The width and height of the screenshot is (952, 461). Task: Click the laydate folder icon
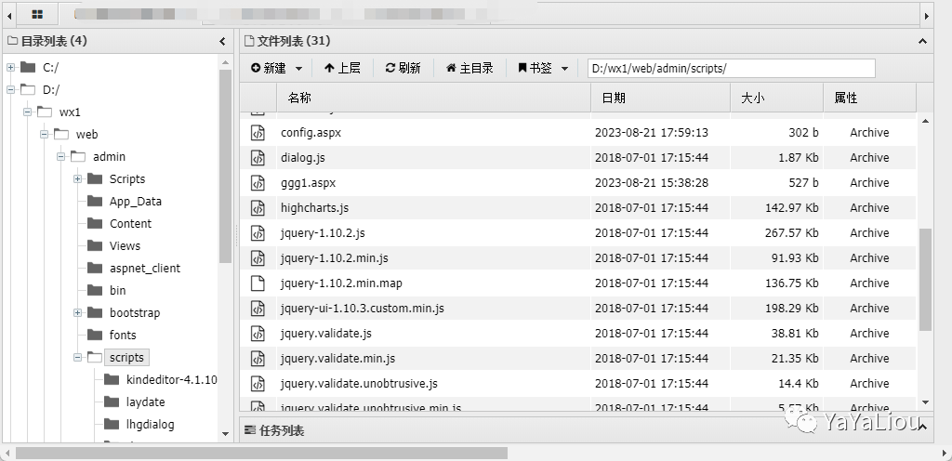click(112, 402)
